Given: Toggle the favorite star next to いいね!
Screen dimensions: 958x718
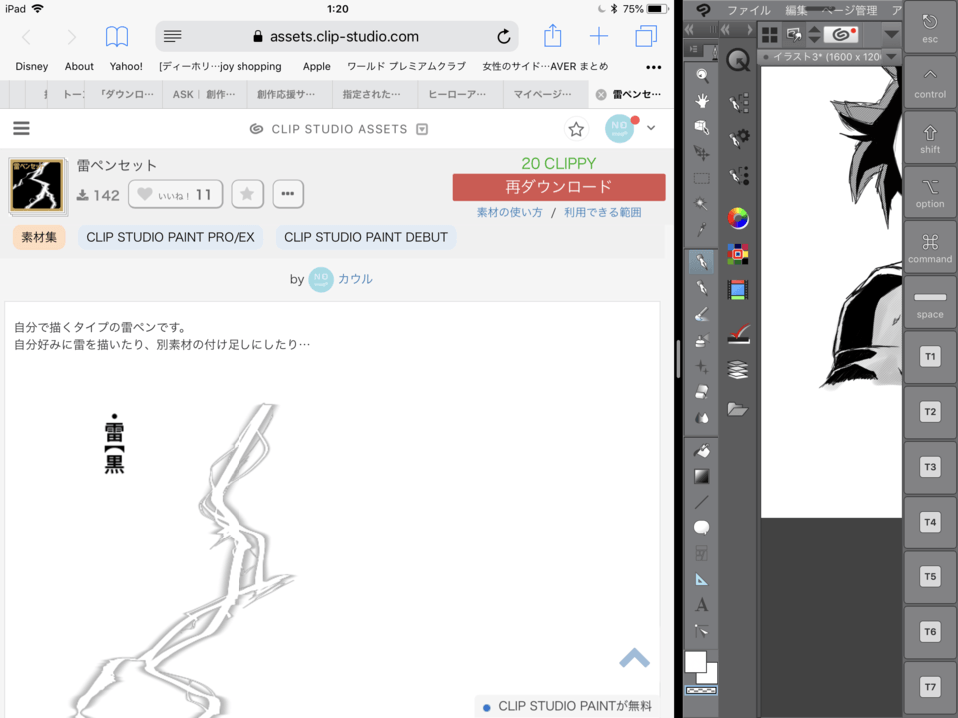Looking at the screenshot, I should [x=247, y=195].
